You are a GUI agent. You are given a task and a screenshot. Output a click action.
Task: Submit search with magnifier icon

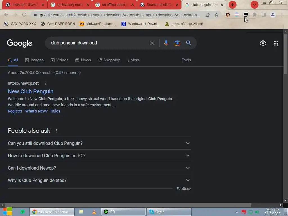point(188,43)
